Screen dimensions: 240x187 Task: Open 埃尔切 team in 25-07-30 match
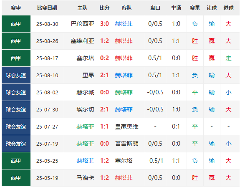[85, 109]
